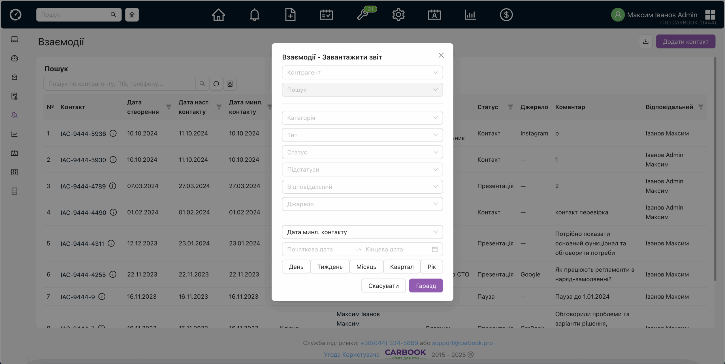This screenshot has width=725, height=364.
Task: Open the settings gear icon
Action: point(398,15)
